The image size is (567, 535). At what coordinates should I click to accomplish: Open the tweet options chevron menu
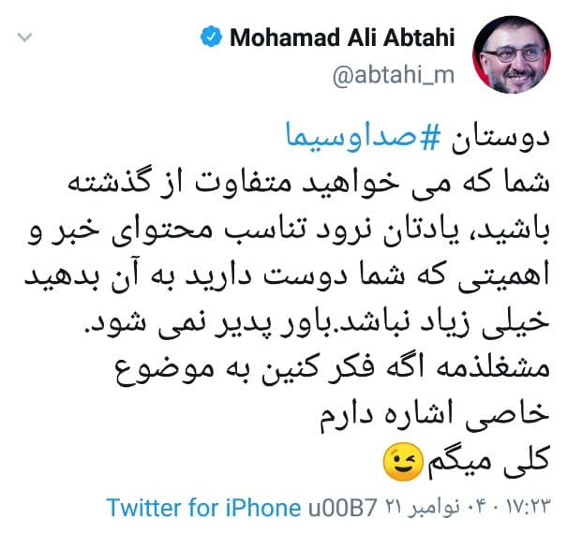pos(24,37)
